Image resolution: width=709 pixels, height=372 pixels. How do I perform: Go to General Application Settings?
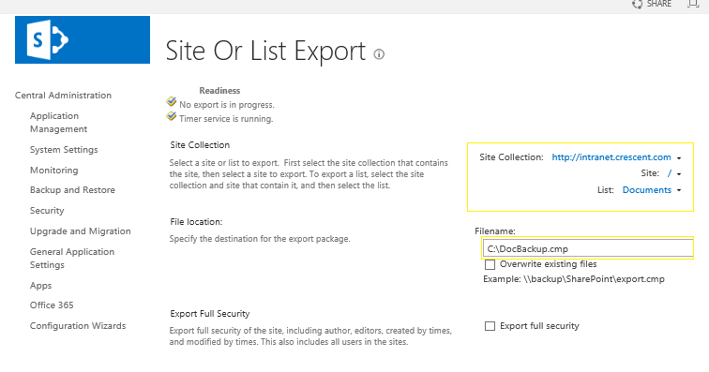pyautogui.click(x=72, y=258)
